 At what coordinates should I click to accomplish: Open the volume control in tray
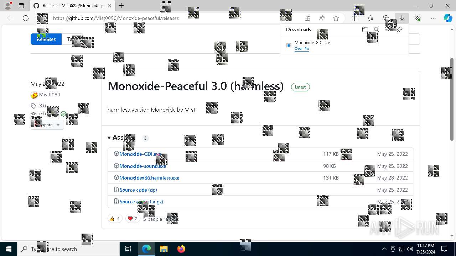coord(410,249)
